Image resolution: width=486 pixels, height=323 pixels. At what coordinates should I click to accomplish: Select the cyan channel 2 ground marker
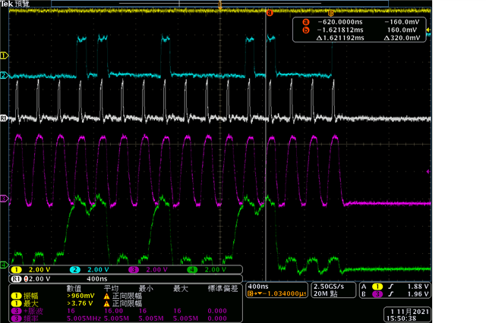4,75
